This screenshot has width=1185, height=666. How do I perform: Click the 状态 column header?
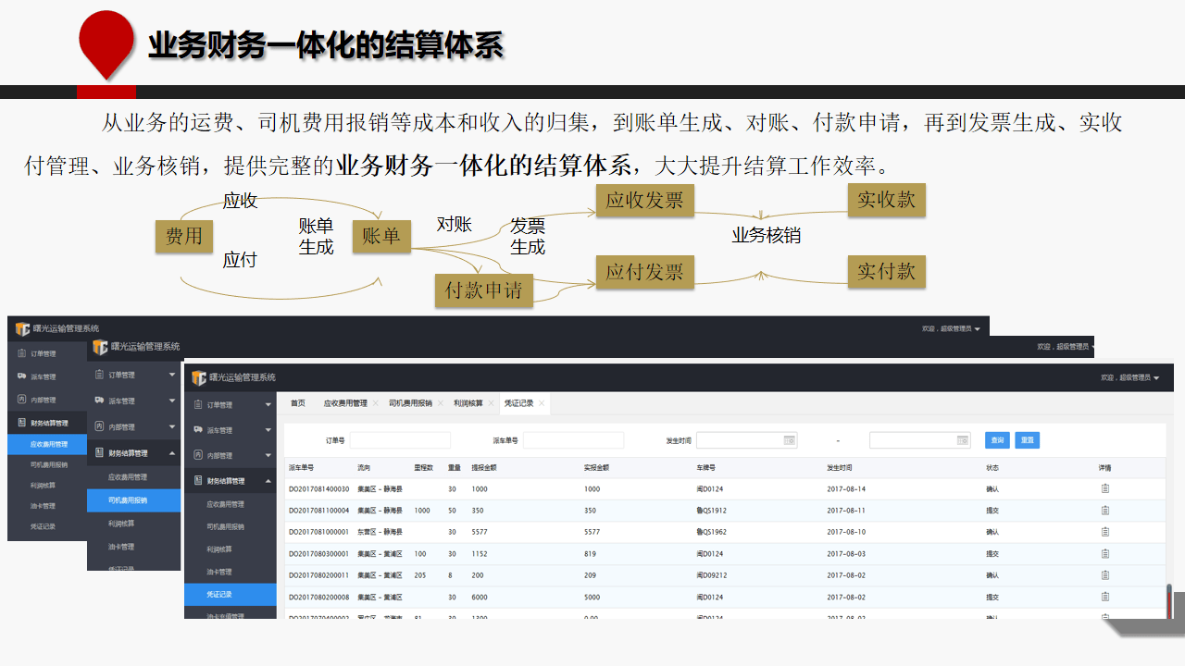(x=992, y=468)
